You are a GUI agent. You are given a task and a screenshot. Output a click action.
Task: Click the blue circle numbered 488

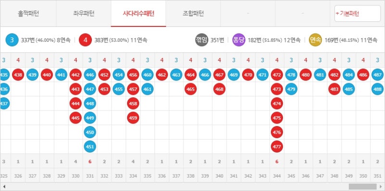(x=378, y=89)
